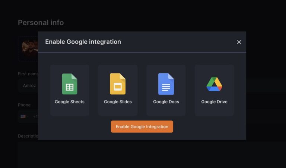Image resolution: width=286 pixels, height=168 pixels.
Task: Click the Google Sheets label
Action: (70, 102)
